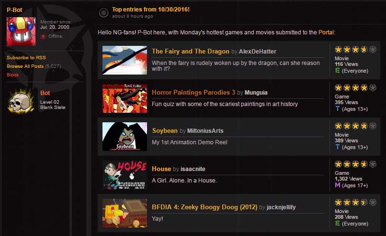Screen dimensions: 386x236
Task: Visit MiltoniusArts author profile
Action: pos(205,131)
